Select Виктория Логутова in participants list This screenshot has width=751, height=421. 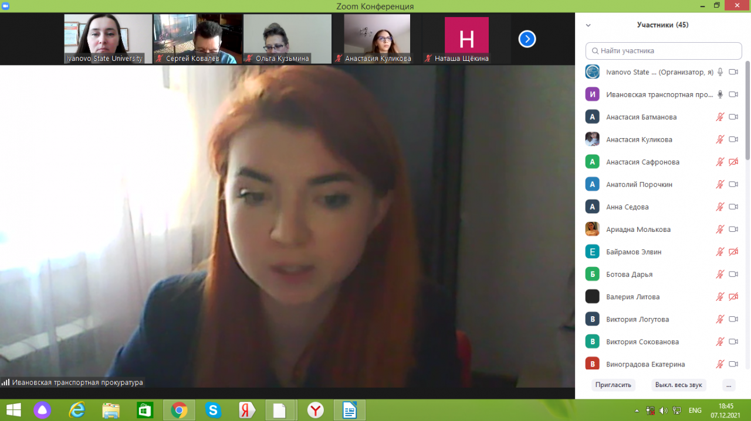tap(637, 319)
